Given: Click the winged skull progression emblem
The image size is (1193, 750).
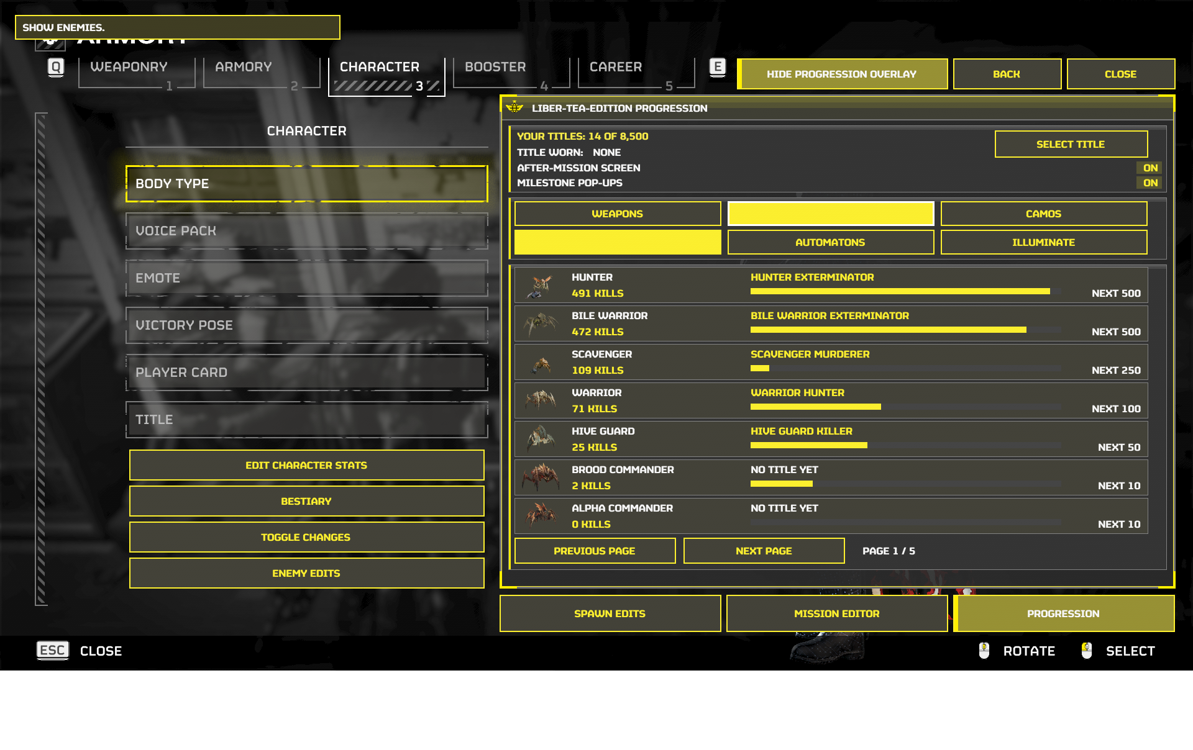Looking at the screenshot, I should pos(514,107).
